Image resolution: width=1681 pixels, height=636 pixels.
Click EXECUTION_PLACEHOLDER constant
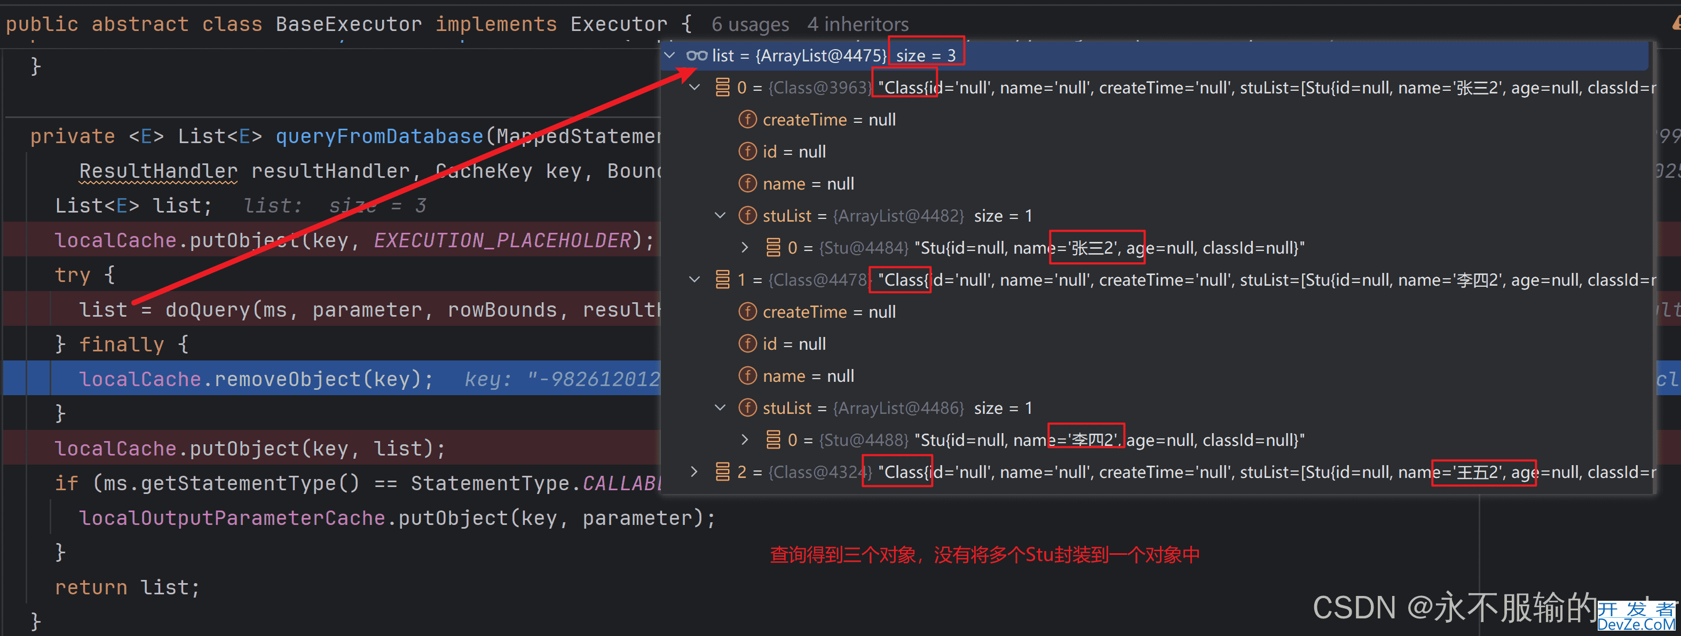point(502,240)
